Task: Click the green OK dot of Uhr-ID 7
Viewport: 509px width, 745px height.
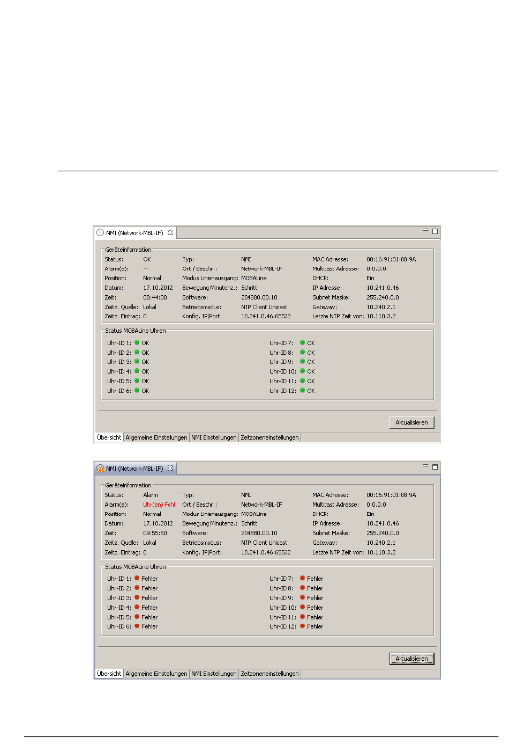Action: [303, 342]
